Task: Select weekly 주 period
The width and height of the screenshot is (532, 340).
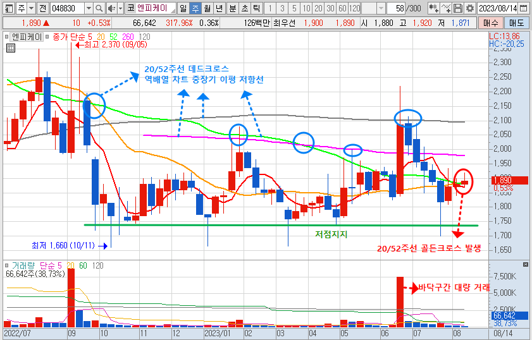Action: (195, 8)
